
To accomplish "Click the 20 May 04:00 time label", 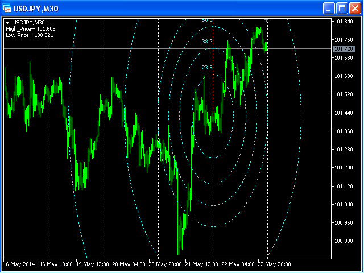I will [x=129, y=264].
